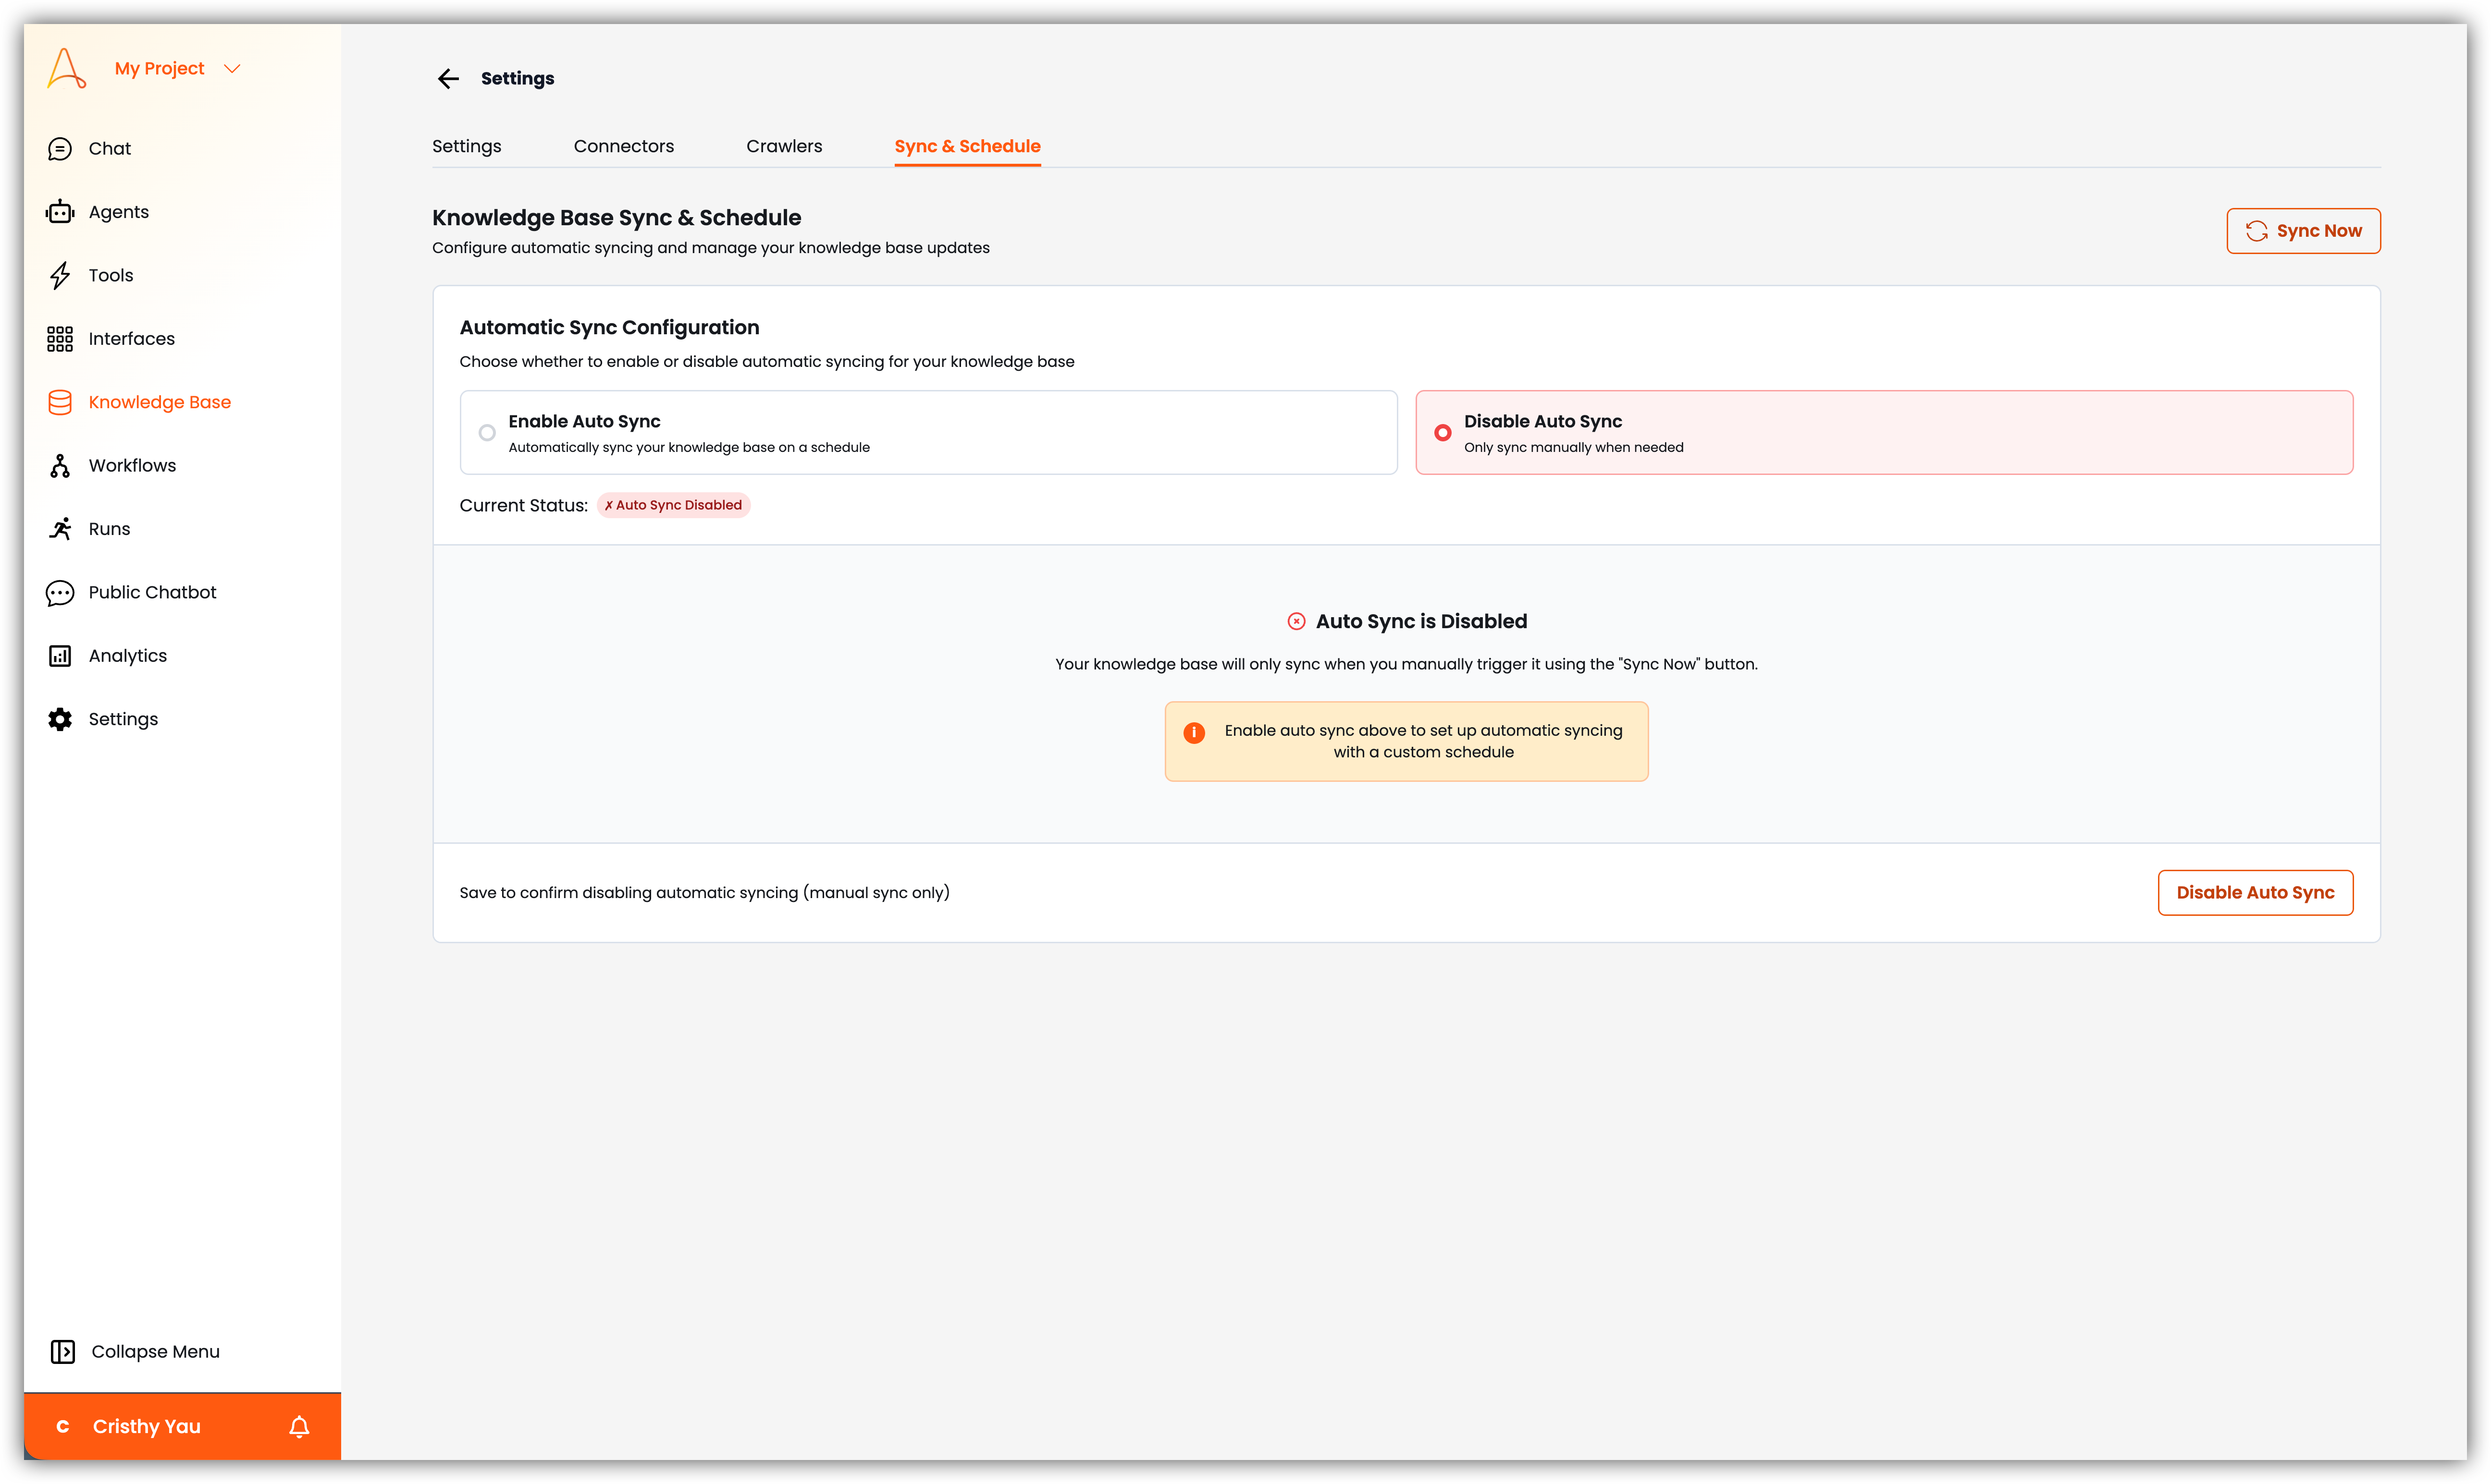Click the Sync Now button

tap(2303, 230)
